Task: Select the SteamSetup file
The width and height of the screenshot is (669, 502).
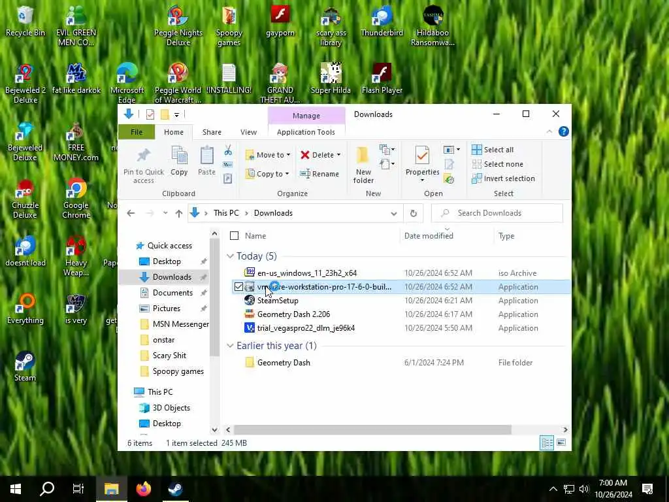Action: (x=277, y=301)
